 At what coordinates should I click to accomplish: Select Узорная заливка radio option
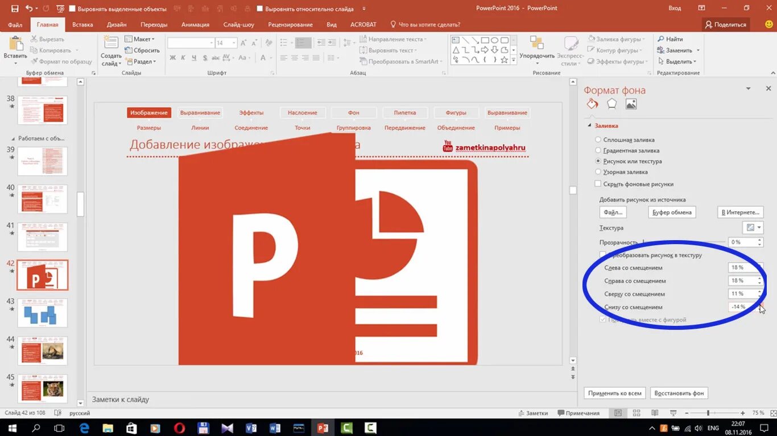pyautogui.click(x=598, y=171)
